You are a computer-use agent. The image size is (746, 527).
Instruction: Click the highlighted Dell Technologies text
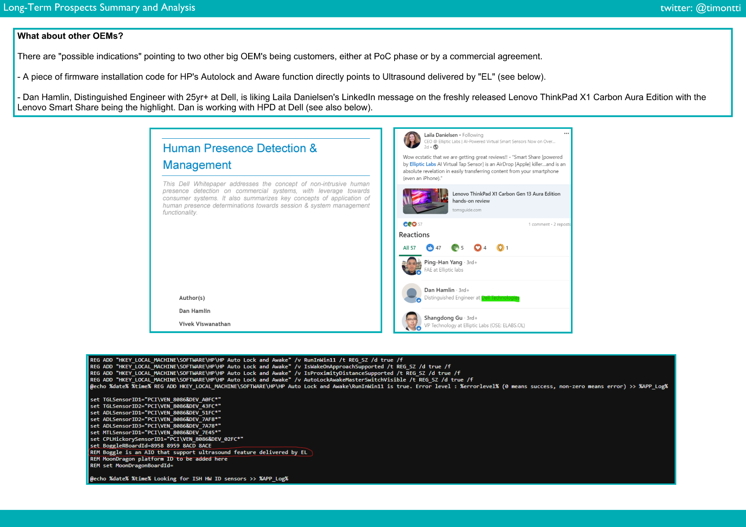tap(500, 298)
